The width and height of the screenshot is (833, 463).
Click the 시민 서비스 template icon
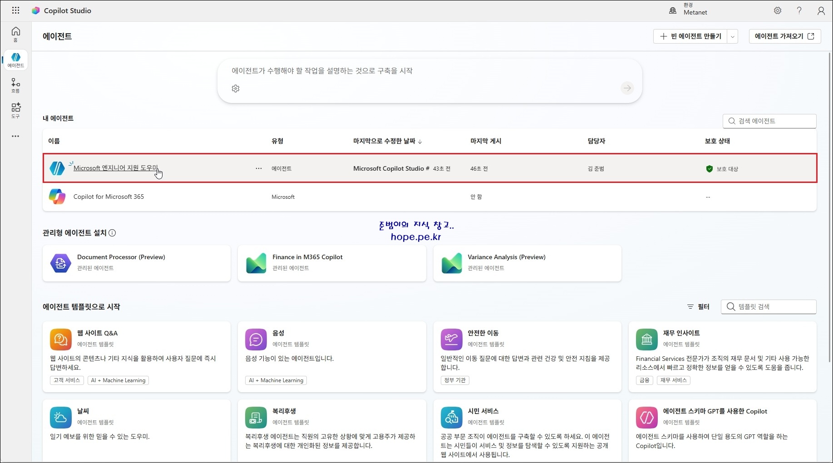[x=452, y=418]
